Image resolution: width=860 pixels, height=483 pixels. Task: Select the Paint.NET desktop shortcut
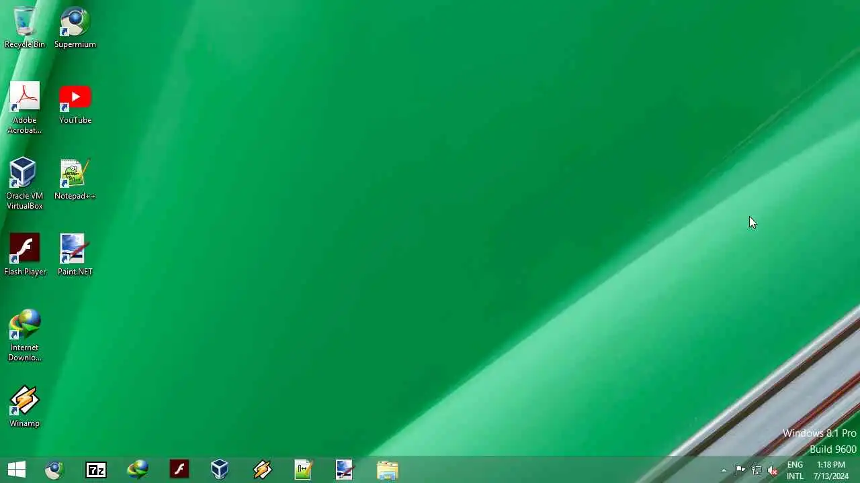(x=75, y=255)
